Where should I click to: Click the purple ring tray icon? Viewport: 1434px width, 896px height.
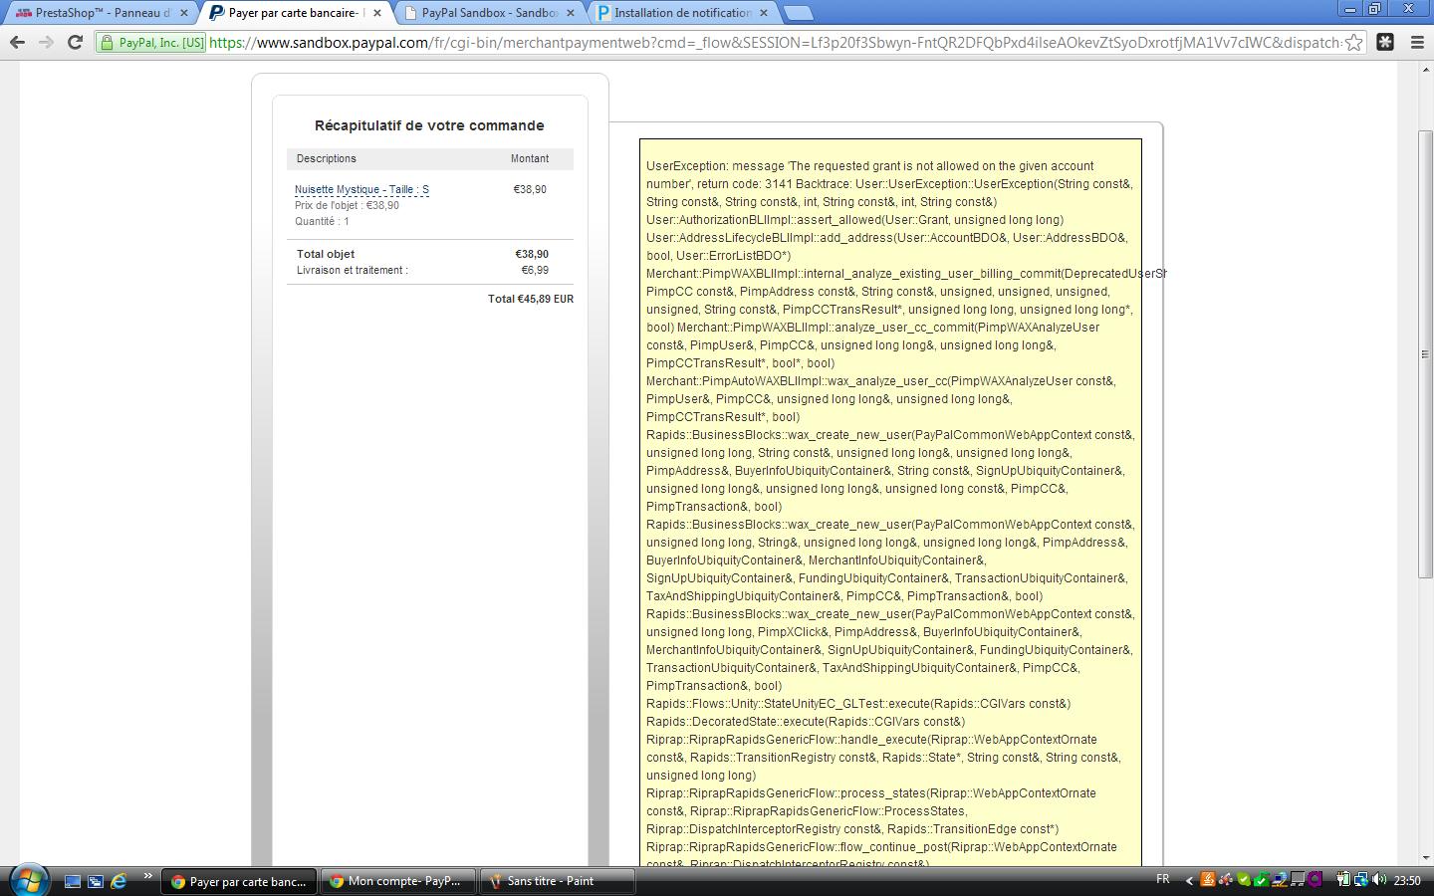[1315, 880]
